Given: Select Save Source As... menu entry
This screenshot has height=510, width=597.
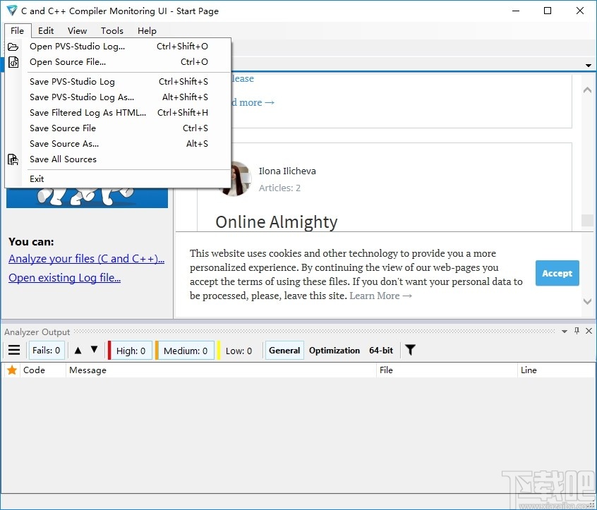Looking at the screenshot, I should (x=118, y=144).
